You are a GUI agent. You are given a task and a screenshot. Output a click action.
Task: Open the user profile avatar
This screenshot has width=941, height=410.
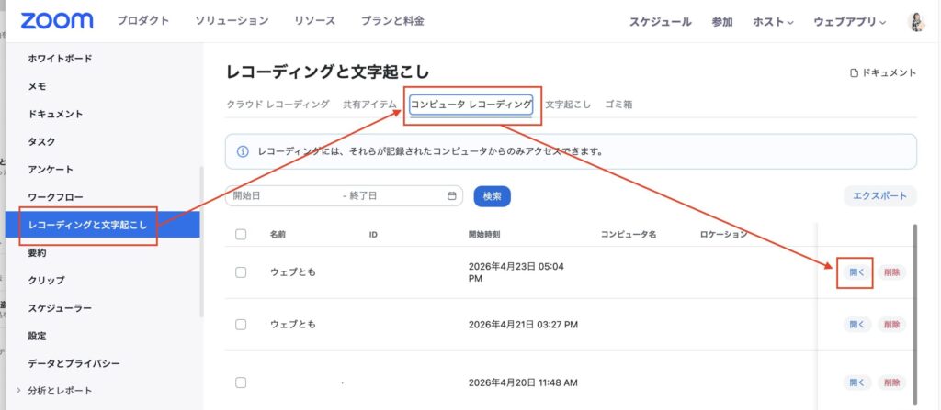coord(915,21)
